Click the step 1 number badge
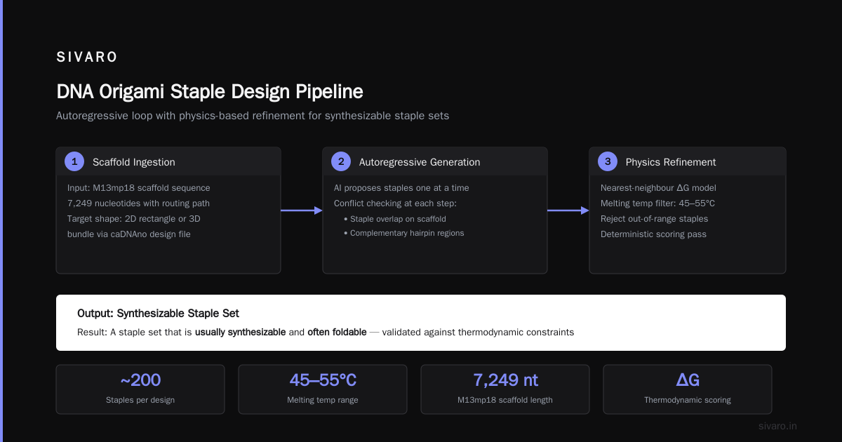Screen dimensions: 842x442 (x=74, y=161)
